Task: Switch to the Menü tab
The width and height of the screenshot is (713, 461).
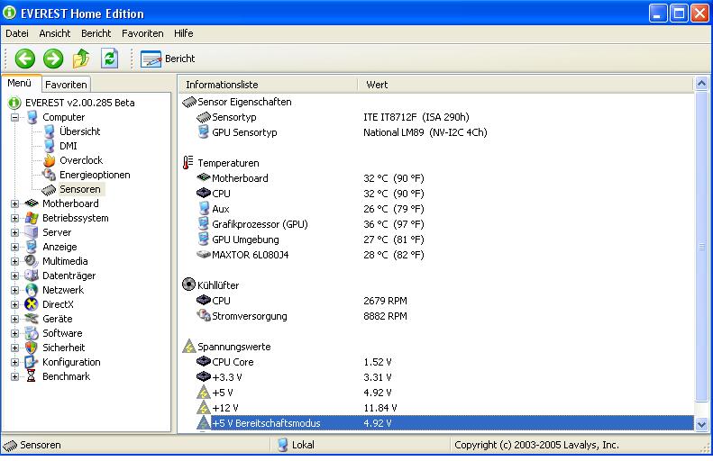Action: (20, 83)
